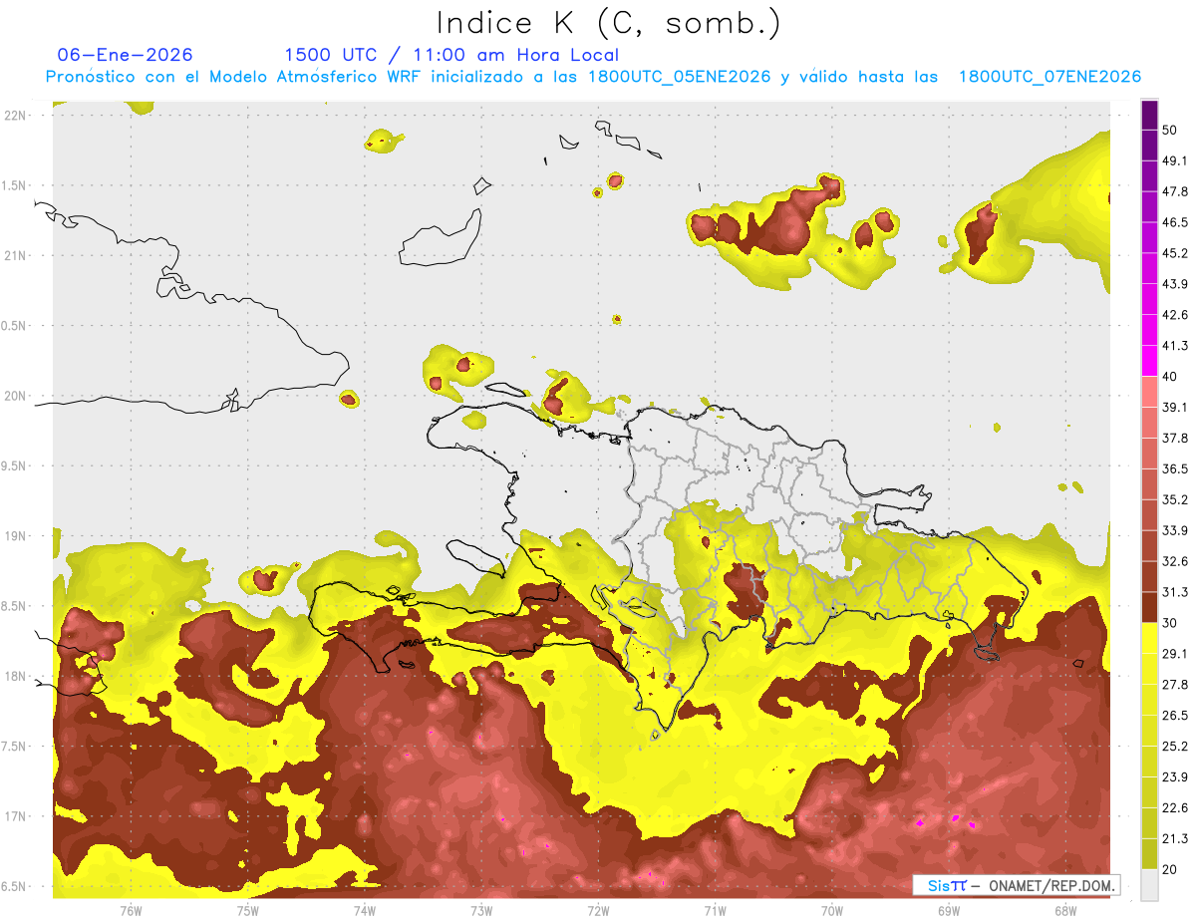Click the "1500 UTC / 11:00 am Hora Local" time
Screen dimensions: 1196x924
click(x=451, y=55)
